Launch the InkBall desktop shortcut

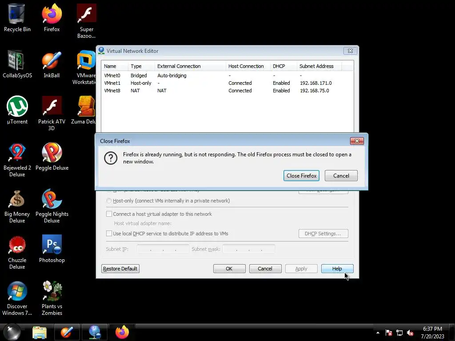[x=52, y=64]
